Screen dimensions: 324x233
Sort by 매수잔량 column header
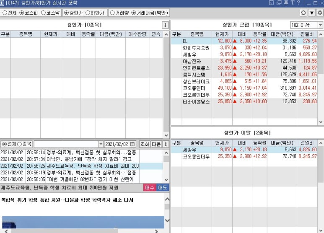[137, 34]
